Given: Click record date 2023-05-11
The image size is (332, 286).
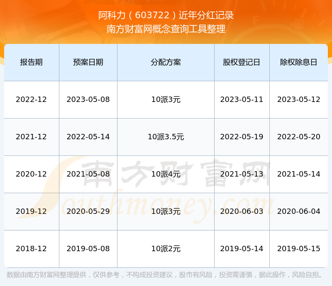Looking at the screenshot, I should point(242,99).
